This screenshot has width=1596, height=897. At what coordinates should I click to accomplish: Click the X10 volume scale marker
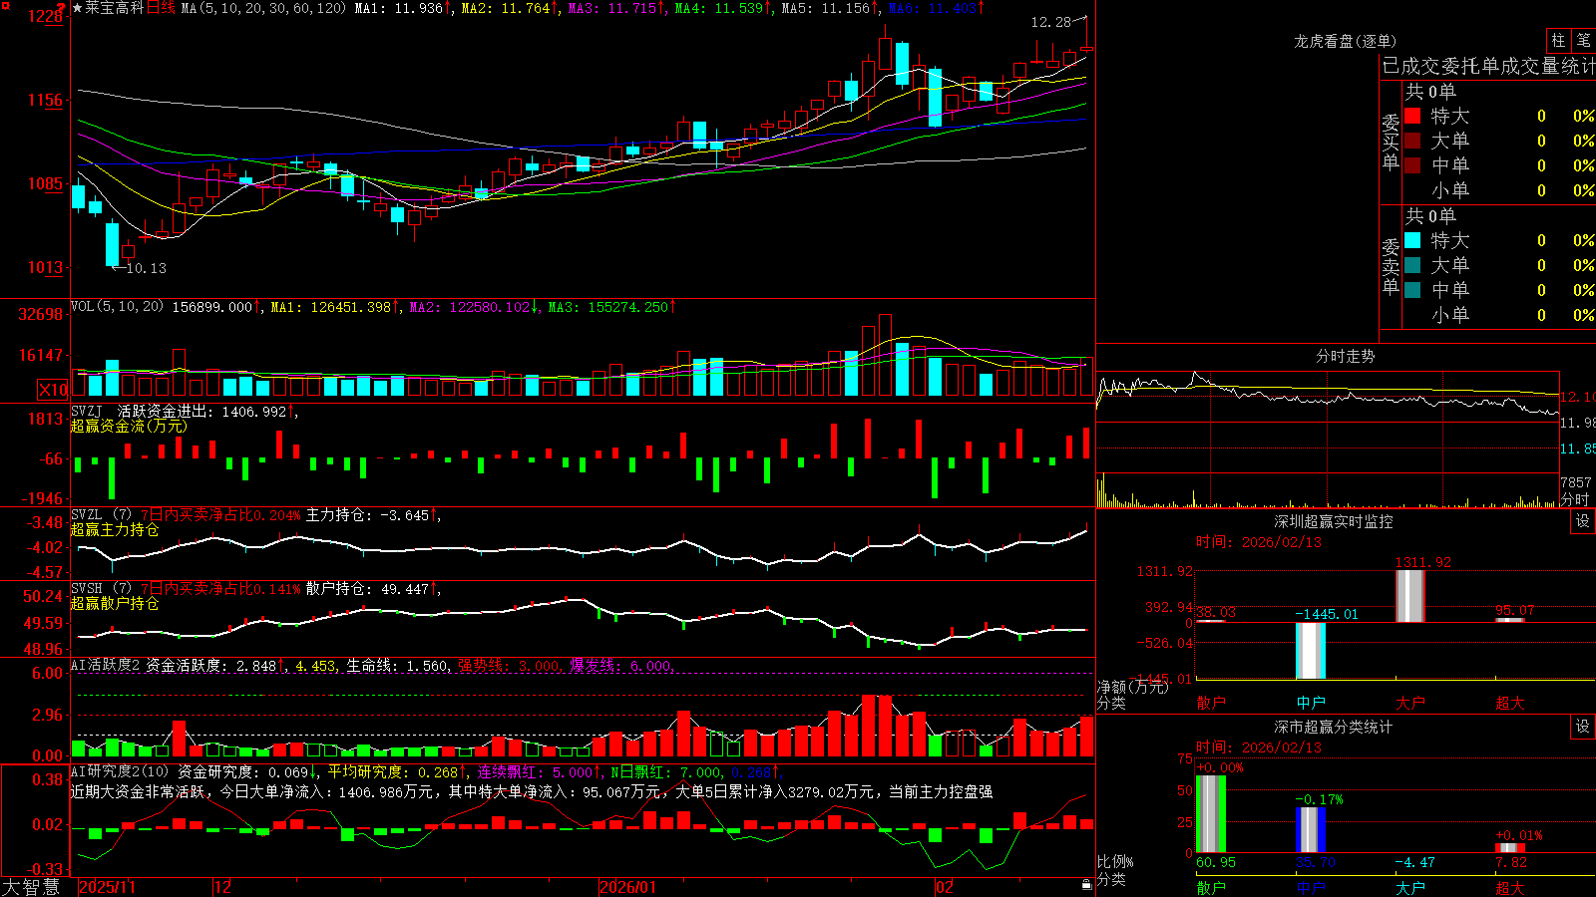[x=53, y=390]
